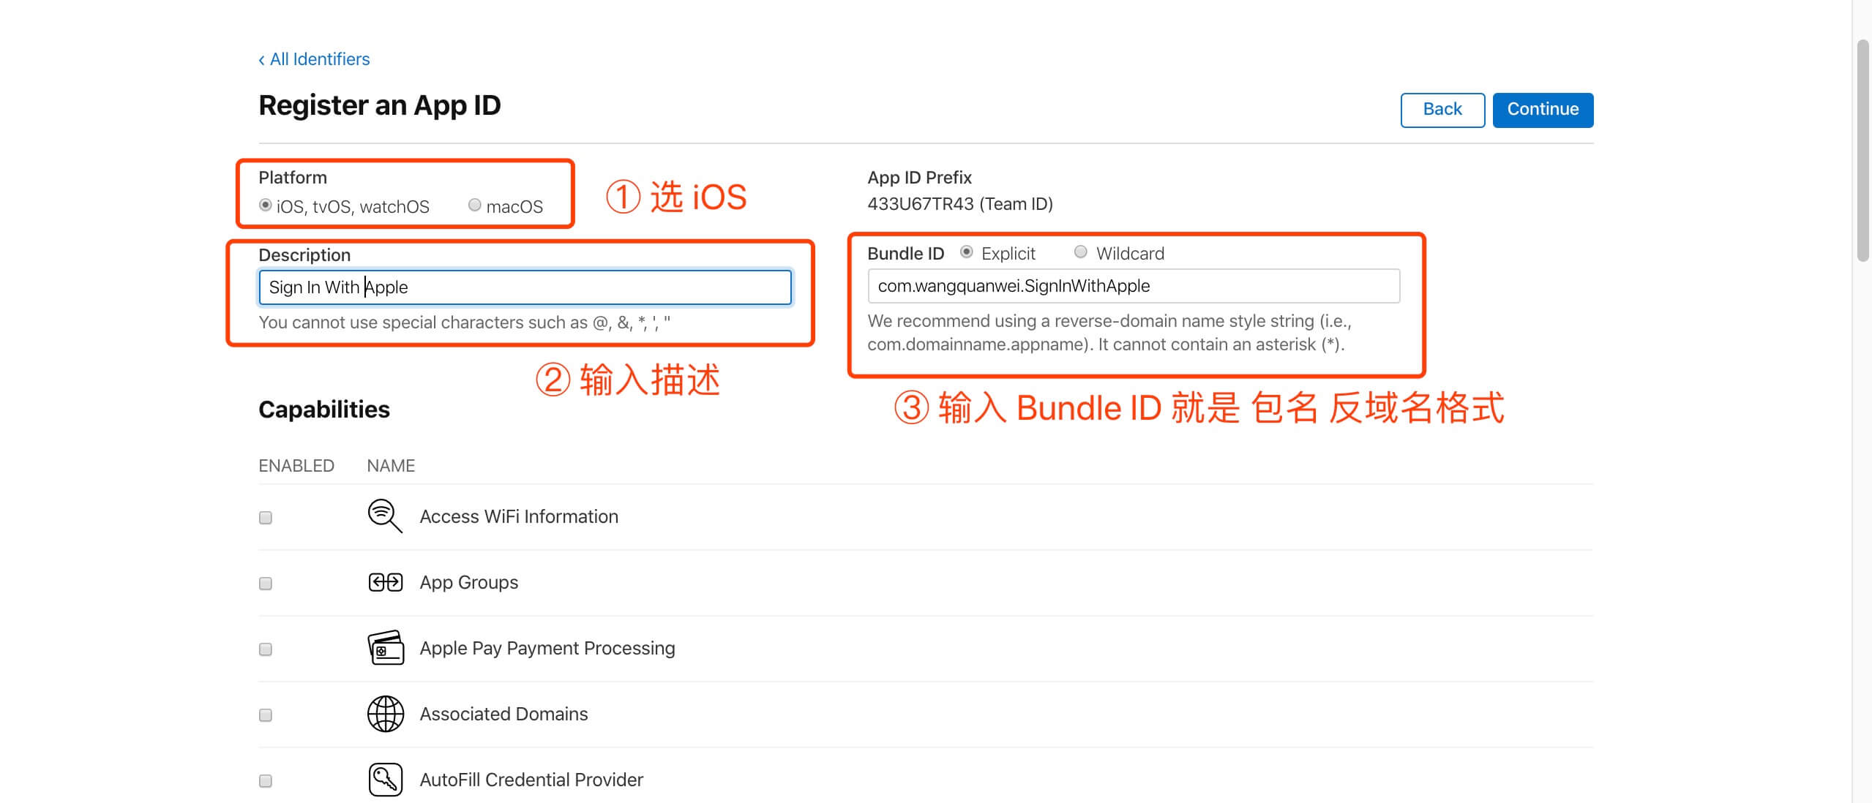Click the Continue button
Viewport: 1872px width, 803px height.
tap(1543, 110)
